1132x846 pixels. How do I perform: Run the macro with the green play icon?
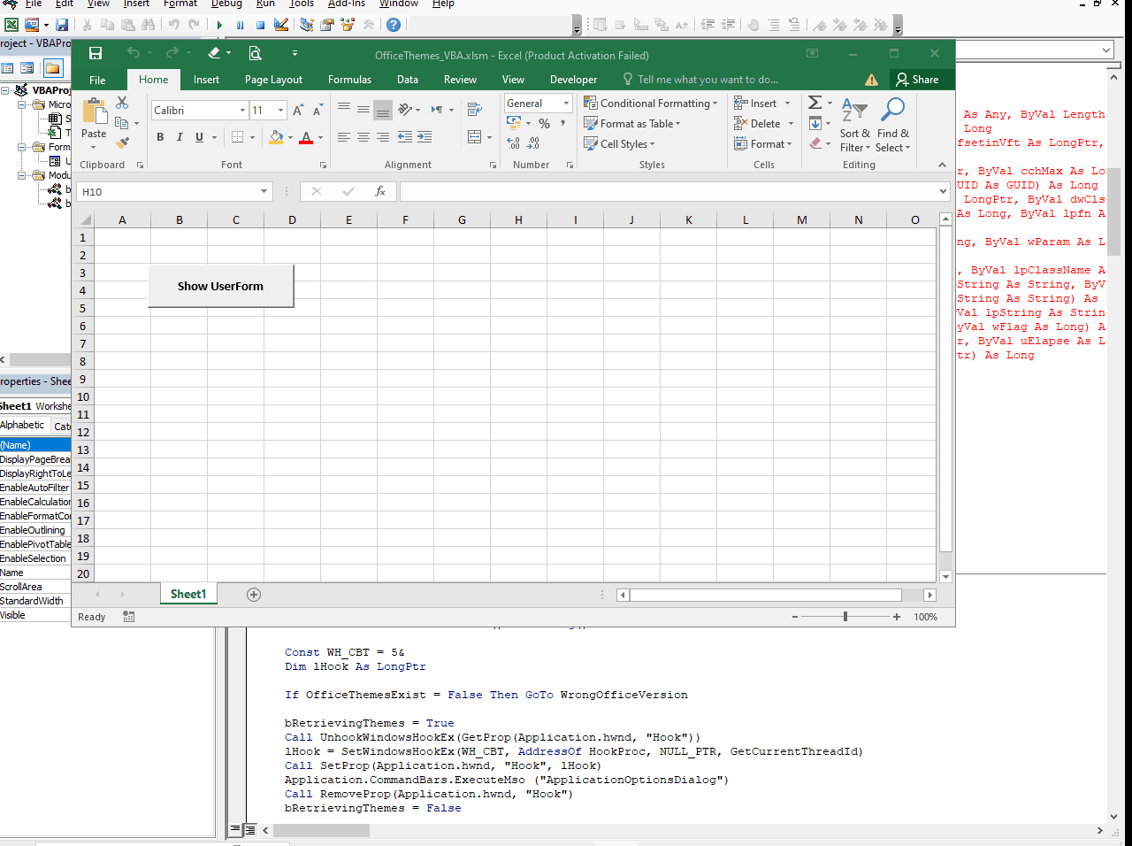point(219,25)
